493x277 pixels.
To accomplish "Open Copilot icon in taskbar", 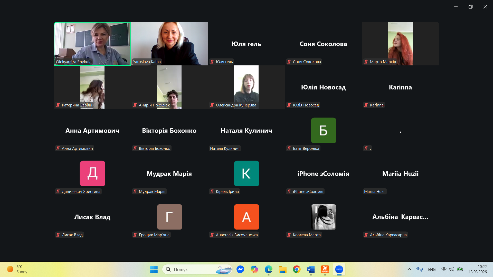I will click(254, 269).
